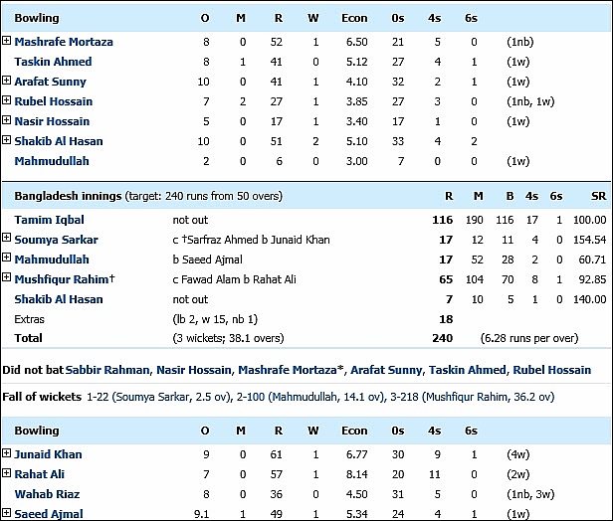Screen dimensions: 613x521
Task: Open Taskin Ahmed bowler link
Action: pos(53,62)
